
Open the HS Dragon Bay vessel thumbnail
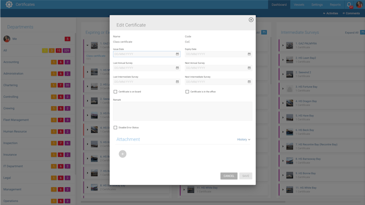pos(289,103)
